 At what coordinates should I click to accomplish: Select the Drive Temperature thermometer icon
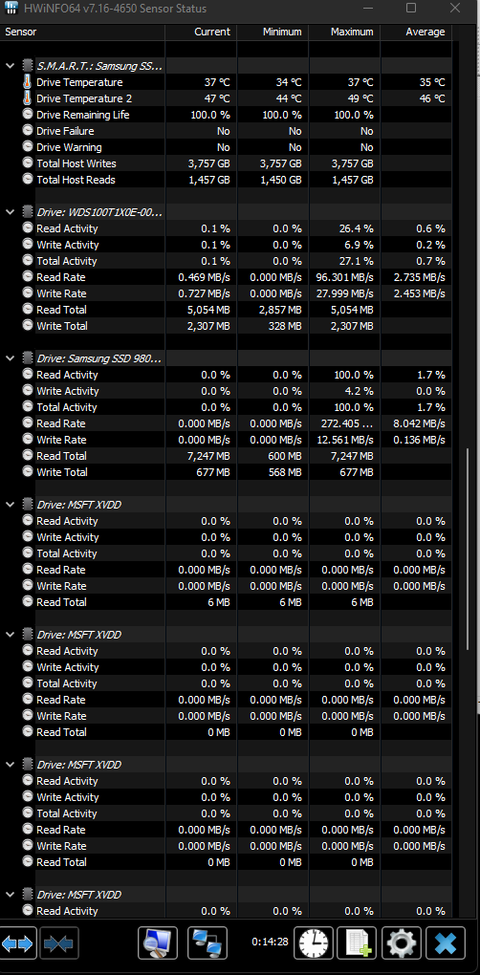click(28, 82)
